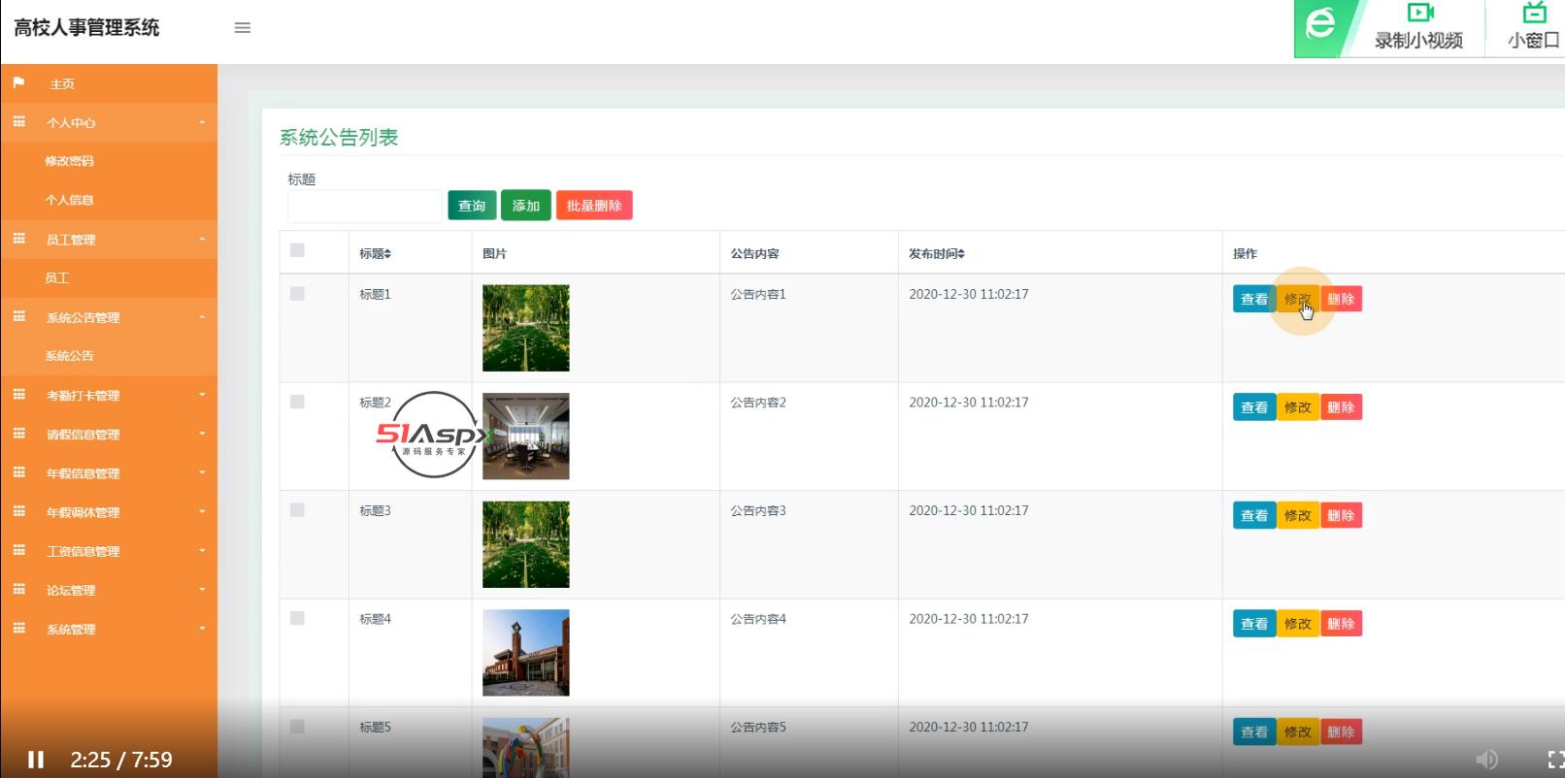1565x778 pixels.
Task: Toggle the select-all checkbox in table header
Action: [297, 250]
